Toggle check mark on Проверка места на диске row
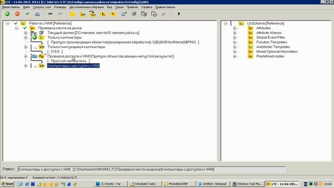Viewport: 334px width, 188px height. [25, 28]
